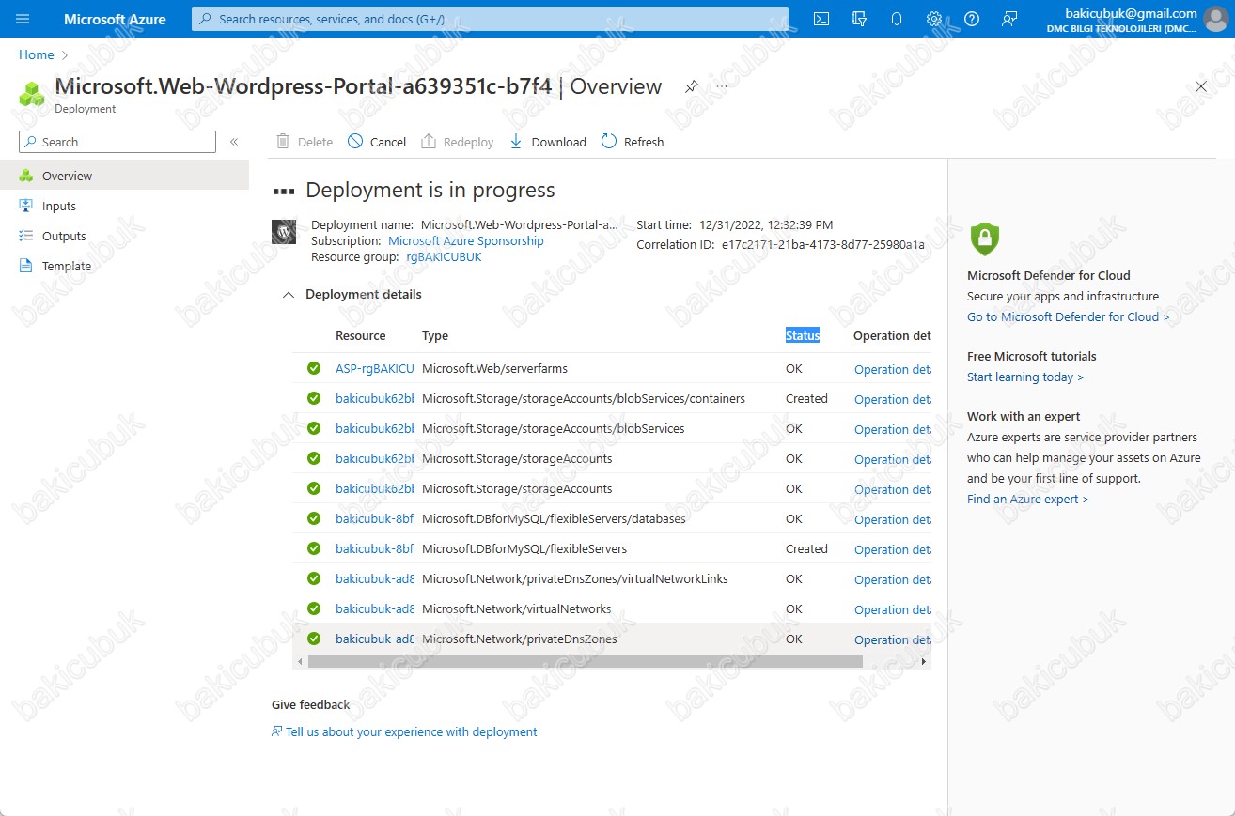1235x816 pixels.
Task: Click the horizontal scrollbar of details table
Action: [585, 661]
